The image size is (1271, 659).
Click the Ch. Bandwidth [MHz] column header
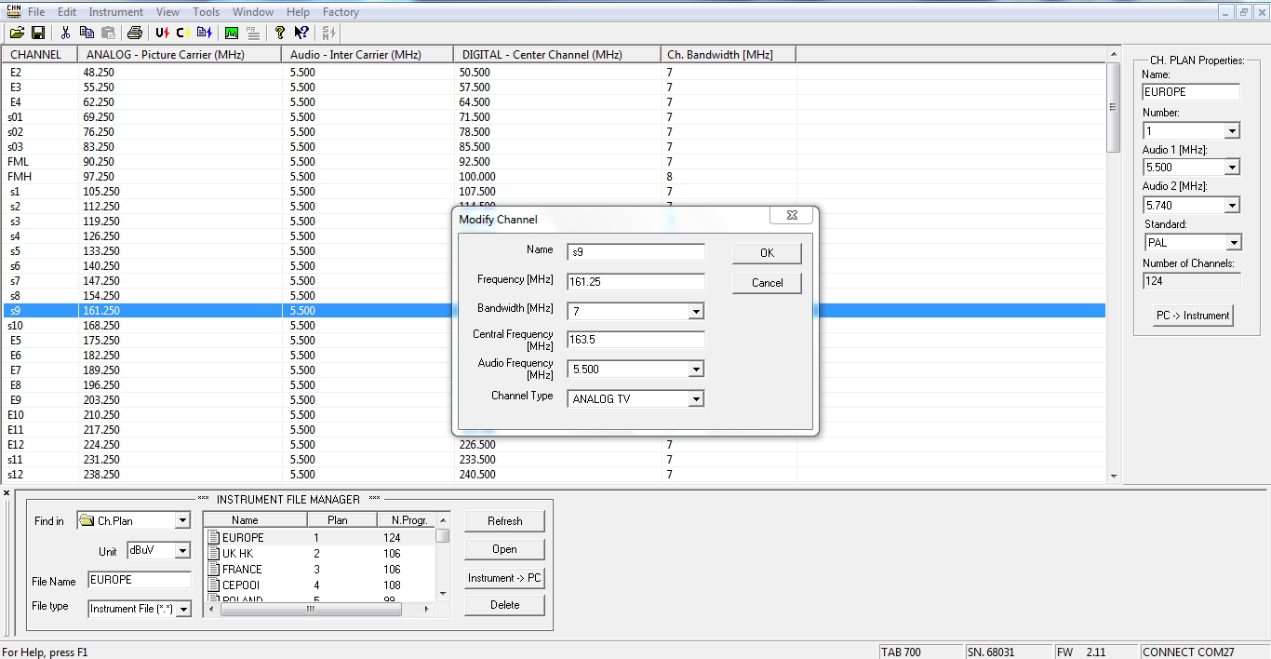pyautogui.click(x=729, y=55)
